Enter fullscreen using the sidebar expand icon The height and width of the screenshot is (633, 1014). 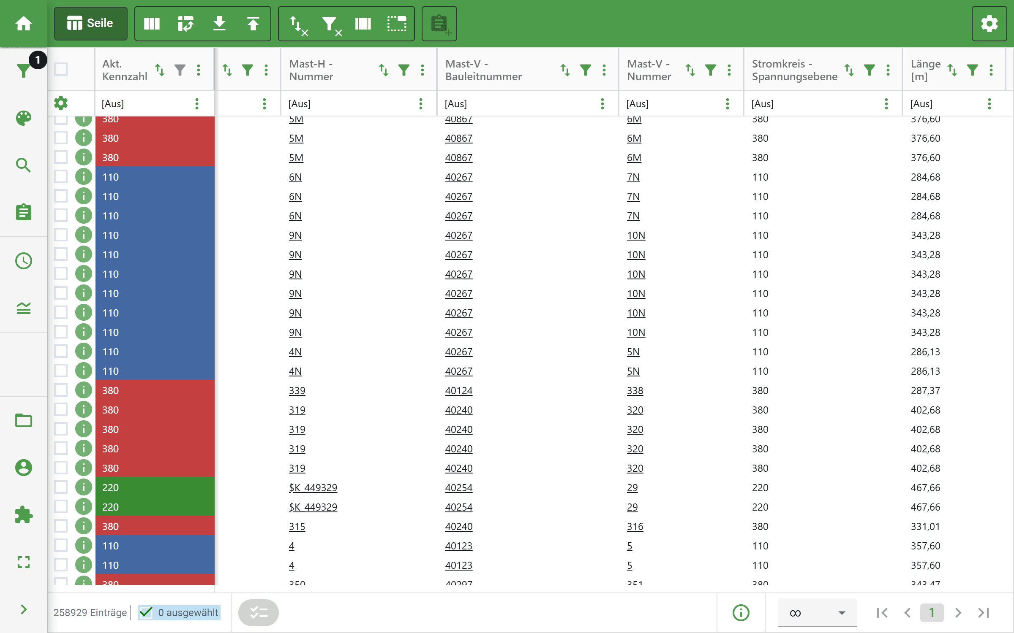pyautogui.click(x=24, y=563)
